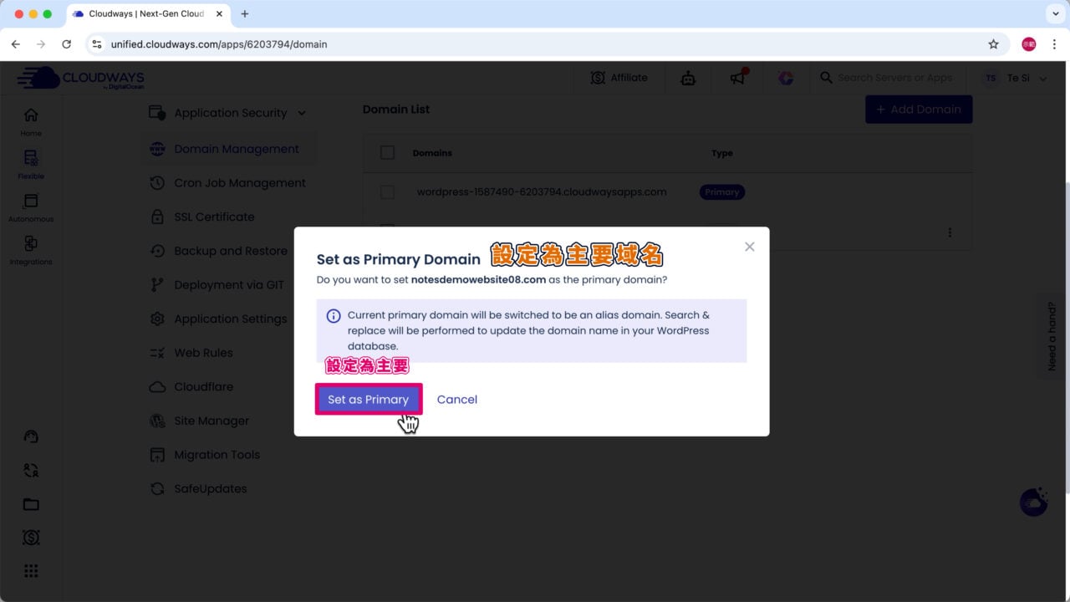The height and width of the screenshot is (602, 1070).
Task: Open the Autonomous sidebar icon
Action: point(31,207)
